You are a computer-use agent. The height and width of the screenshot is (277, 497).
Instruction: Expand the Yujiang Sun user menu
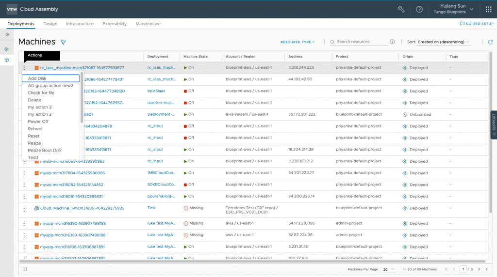coord(454,9)
